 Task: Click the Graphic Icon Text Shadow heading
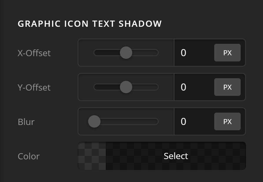click(90, 24)
